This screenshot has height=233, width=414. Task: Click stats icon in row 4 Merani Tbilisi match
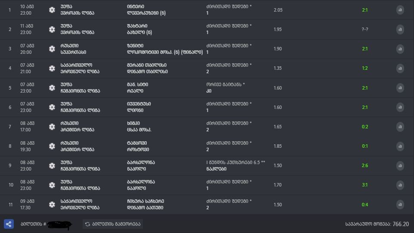[400, 68]
